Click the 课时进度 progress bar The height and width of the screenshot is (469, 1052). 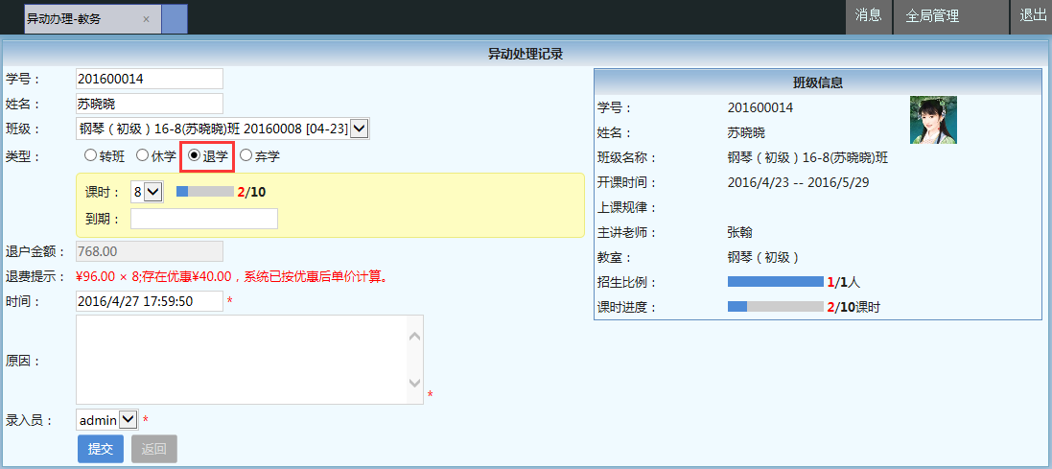coord(775,307)
